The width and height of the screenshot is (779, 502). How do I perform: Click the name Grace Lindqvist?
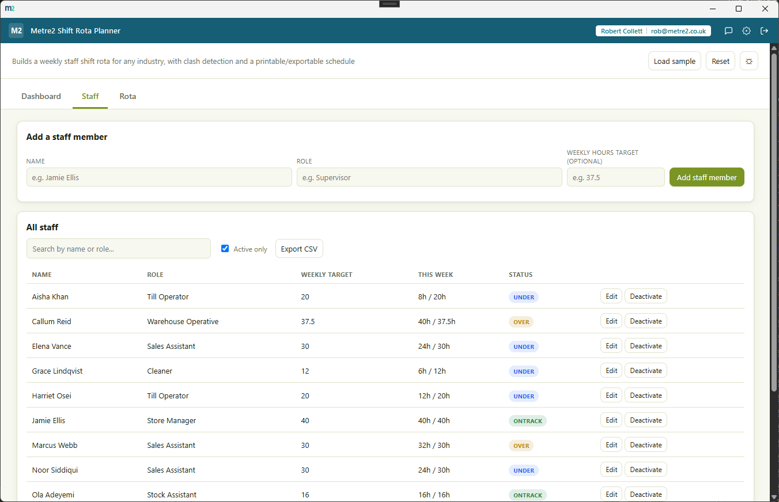point(57,371)
